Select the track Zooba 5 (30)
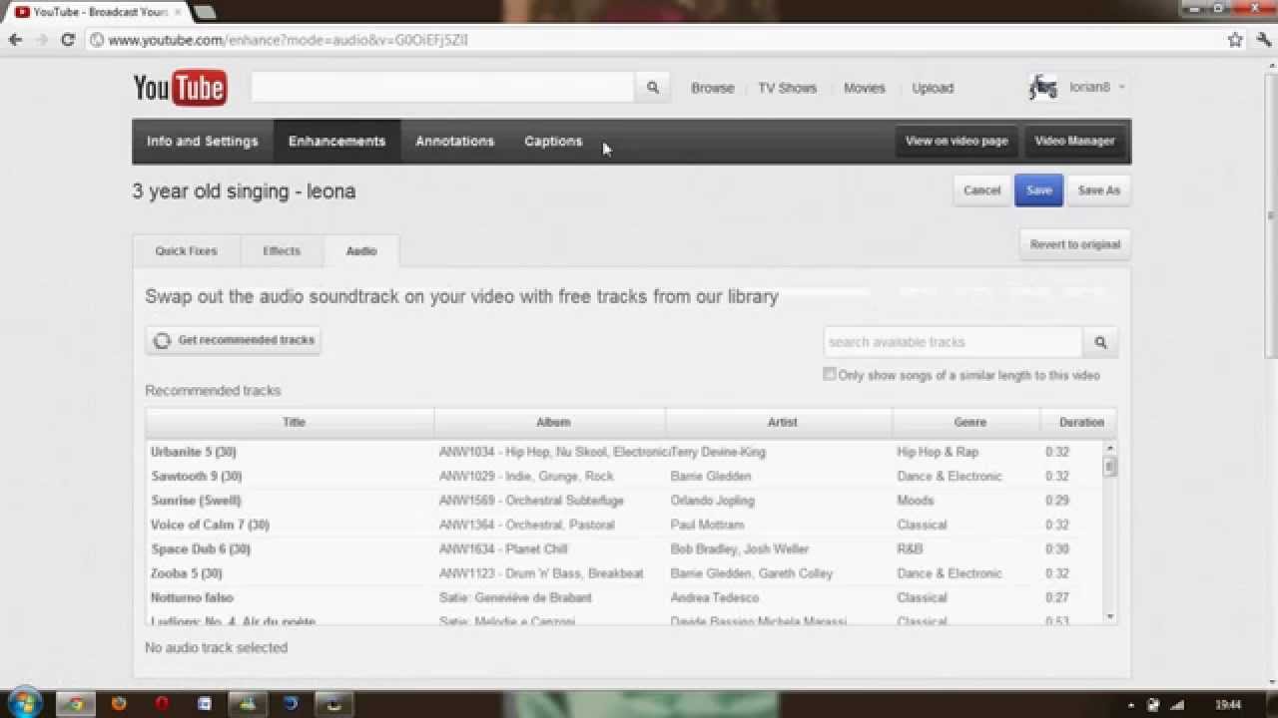Screen dimensions: 1278x718 (x=186, y=573)
